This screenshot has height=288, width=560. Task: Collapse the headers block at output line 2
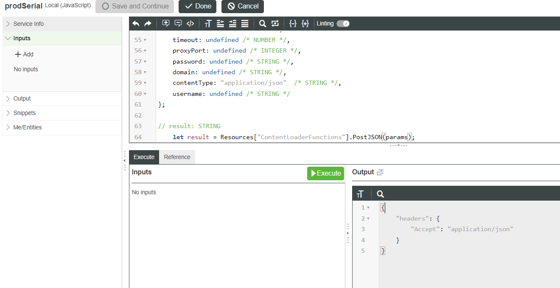[x=368, y=218]
